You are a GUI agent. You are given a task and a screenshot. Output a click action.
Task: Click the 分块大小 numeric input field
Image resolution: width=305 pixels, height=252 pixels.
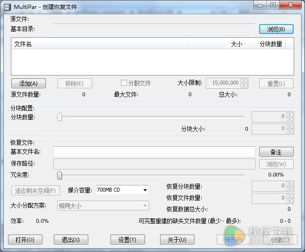269,129
